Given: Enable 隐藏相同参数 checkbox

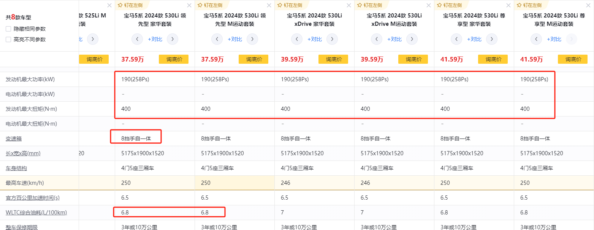Looking at the screenshot, I should (8, 29).
